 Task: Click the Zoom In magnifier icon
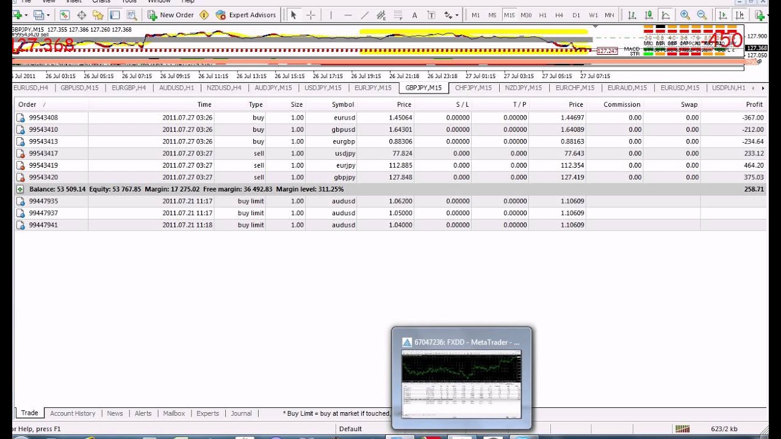(x=685, y=15)
